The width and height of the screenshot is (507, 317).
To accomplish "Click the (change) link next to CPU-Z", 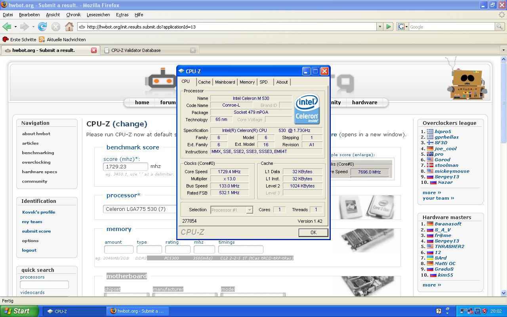I will point(130,124).
